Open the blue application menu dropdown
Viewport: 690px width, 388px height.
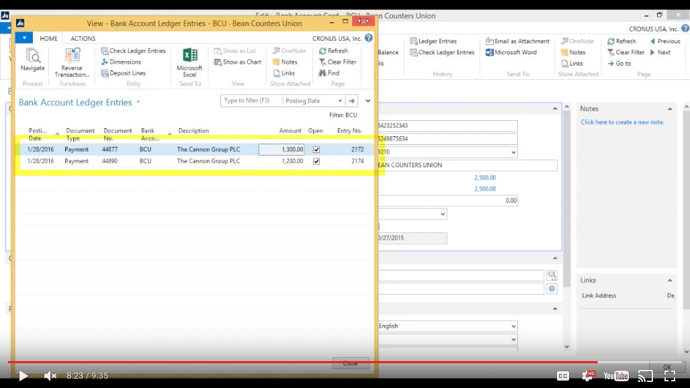[x=24, y=38]
